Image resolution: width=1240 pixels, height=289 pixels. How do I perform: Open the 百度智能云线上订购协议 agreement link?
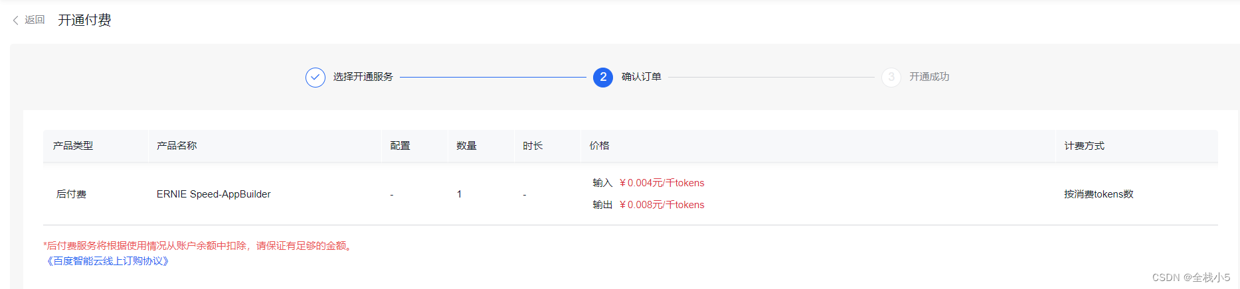click(x=108, y=261)
